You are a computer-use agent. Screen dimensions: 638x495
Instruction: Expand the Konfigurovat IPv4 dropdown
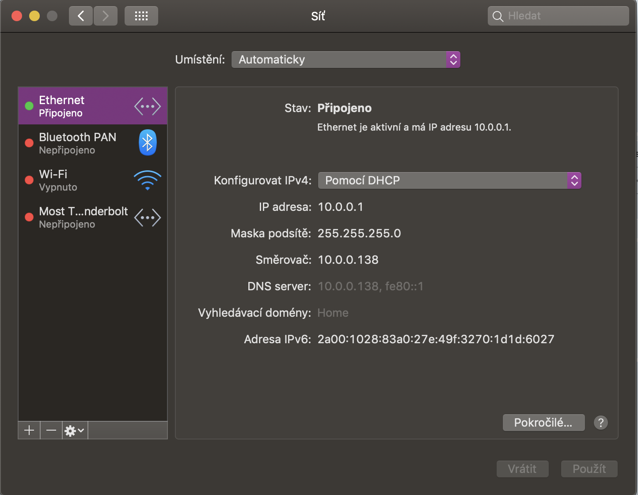click(x=449, y=180)
